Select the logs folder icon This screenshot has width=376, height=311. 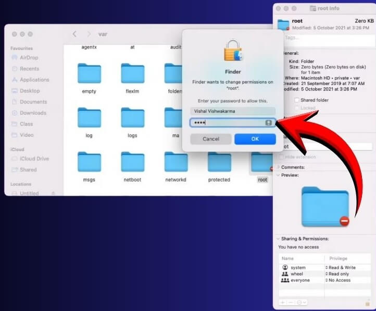pos(133,117)
